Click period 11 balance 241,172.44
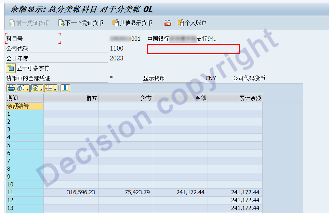 point(190,192)
